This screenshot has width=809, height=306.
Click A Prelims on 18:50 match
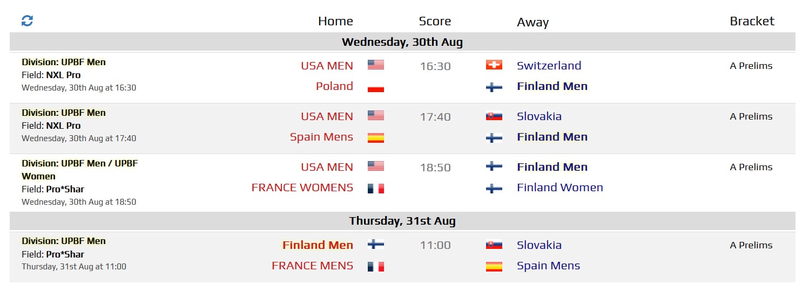click(x=751, y=167)
